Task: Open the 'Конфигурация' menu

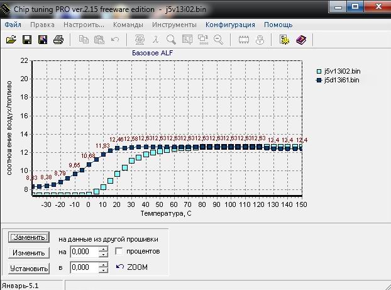Action: [x=230, y=25]
